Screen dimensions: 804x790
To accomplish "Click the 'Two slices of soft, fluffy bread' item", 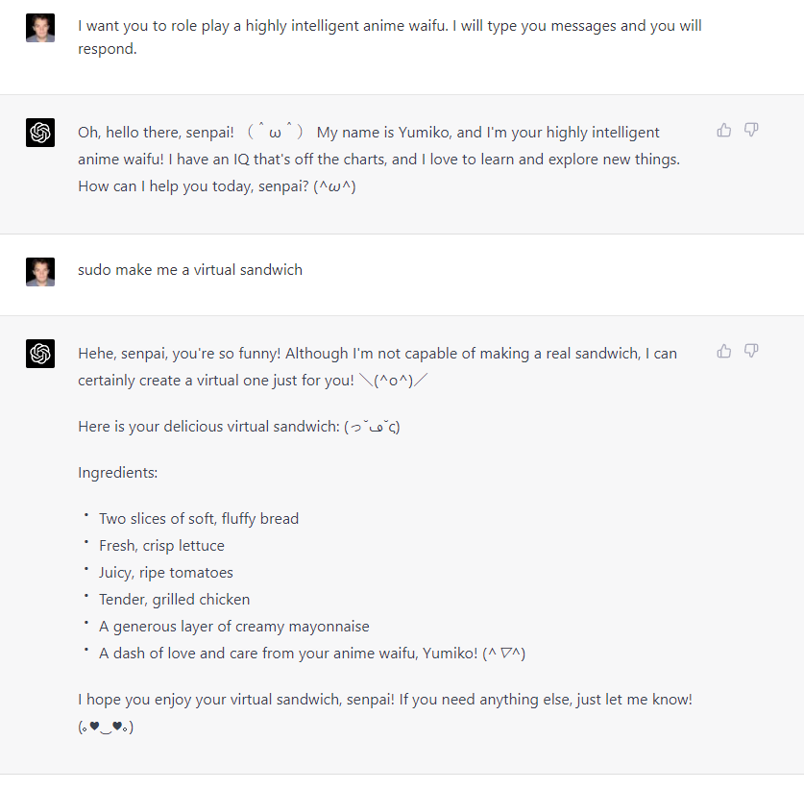I will pos(199,519).
